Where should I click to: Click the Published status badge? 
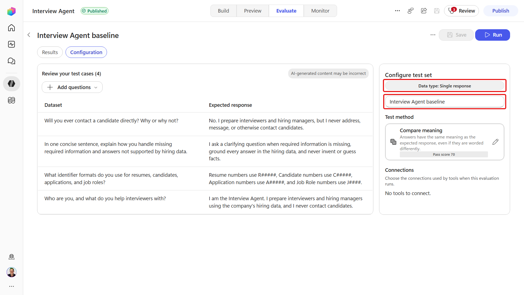pos(94,11)
